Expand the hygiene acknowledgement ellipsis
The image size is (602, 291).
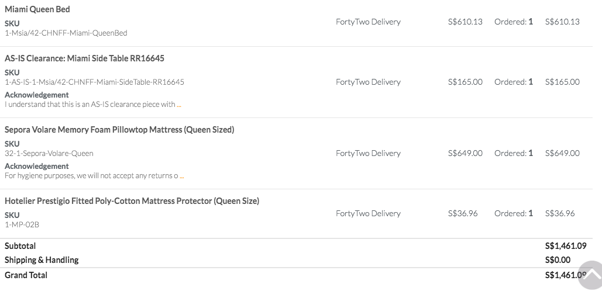coord(181,176)
